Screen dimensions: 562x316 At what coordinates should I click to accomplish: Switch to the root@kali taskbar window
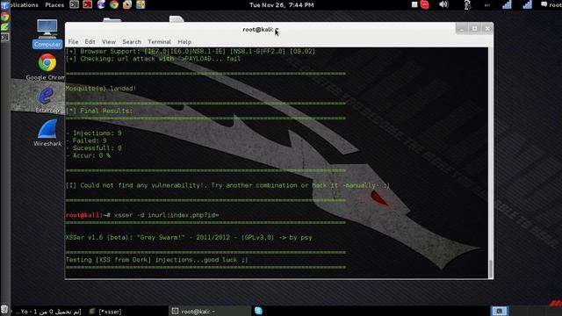click(210, 311)
